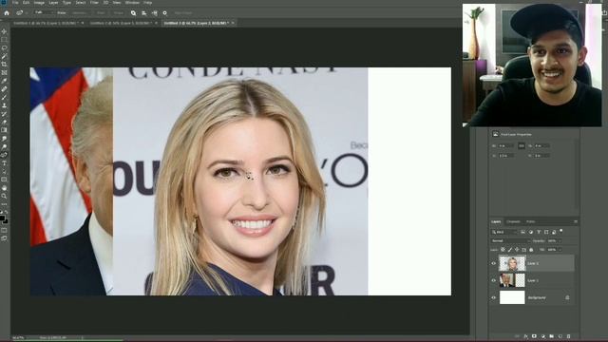The width and height of the screenshot is (608, 342).
Task: Toggle lock transparent pixels
Action: click(x=503, y=250)
